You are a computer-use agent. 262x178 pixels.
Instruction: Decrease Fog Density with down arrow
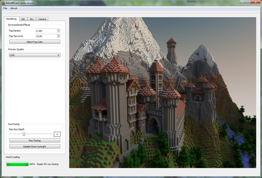(58, 32)
